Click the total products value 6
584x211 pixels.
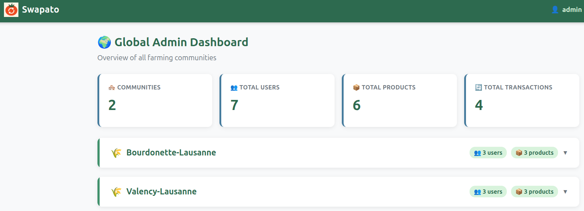tap(357, 105)
